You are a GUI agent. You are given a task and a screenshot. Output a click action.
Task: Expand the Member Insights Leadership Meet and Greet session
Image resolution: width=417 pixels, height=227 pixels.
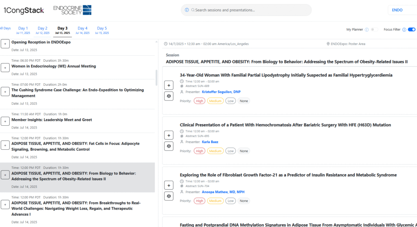pyautogui.click(x=5, y=121)
